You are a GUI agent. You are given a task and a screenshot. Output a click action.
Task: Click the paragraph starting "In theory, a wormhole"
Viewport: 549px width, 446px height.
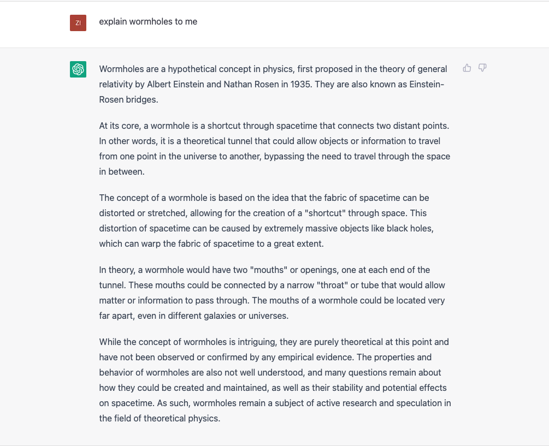pos(272,293)
